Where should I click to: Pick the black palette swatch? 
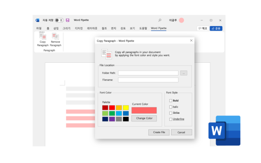tap(126, 119)
